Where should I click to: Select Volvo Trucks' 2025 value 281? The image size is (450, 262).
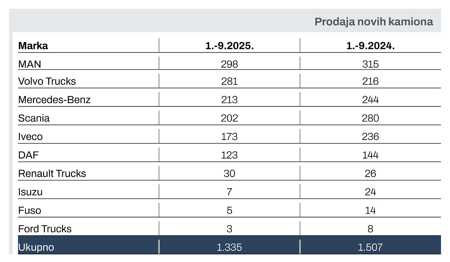(229, 81)
